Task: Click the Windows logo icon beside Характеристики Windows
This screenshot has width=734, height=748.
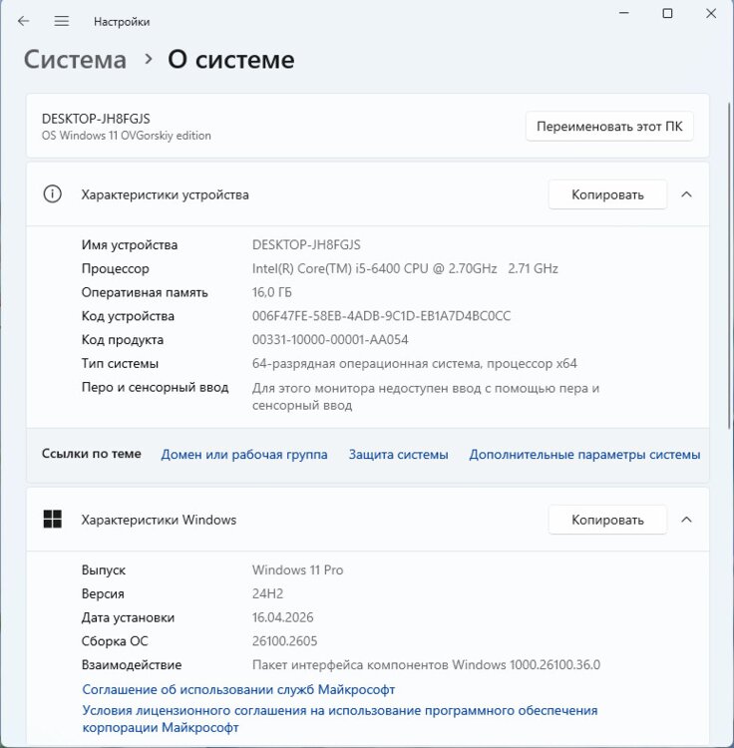Action: 53,520
